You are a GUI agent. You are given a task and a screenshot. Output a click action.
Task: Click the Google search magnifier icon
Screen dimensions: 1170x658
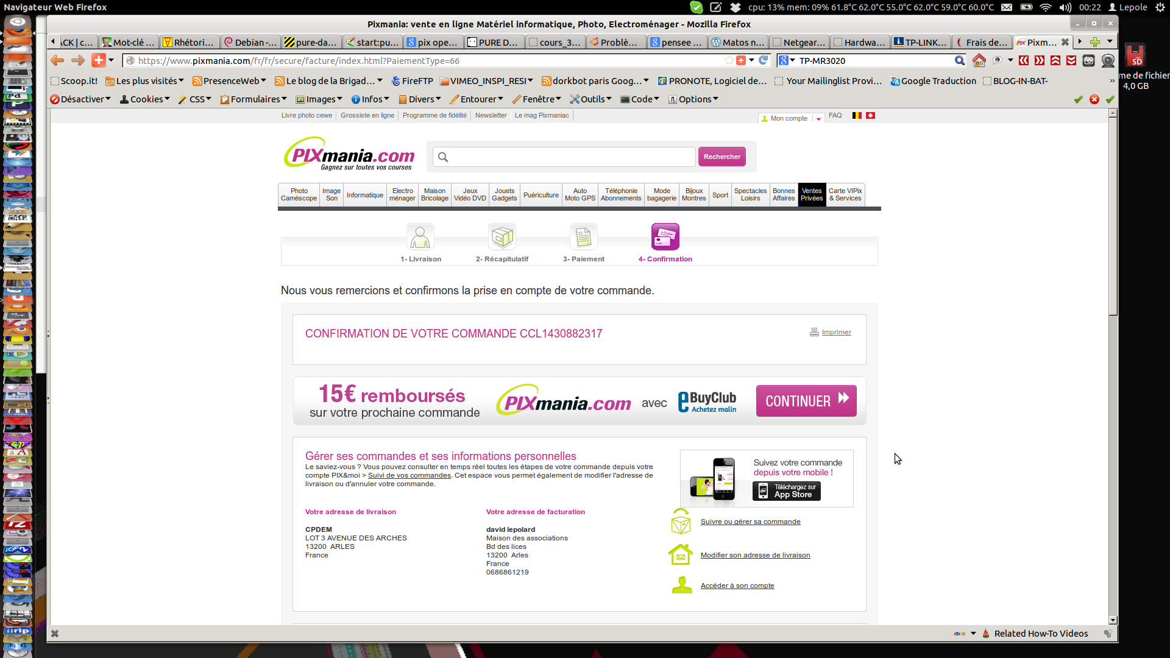[959, 60]
